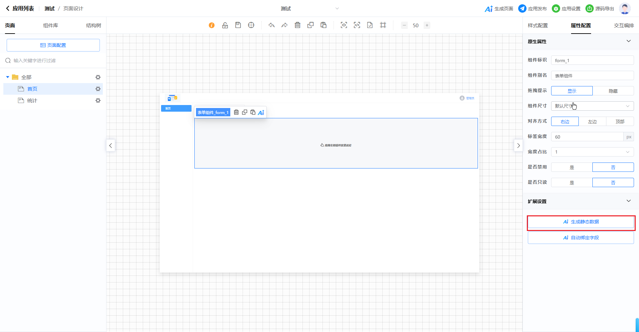Click the redo arrow in the toolbar
639x332 pixels.
(x=285, y=25)
